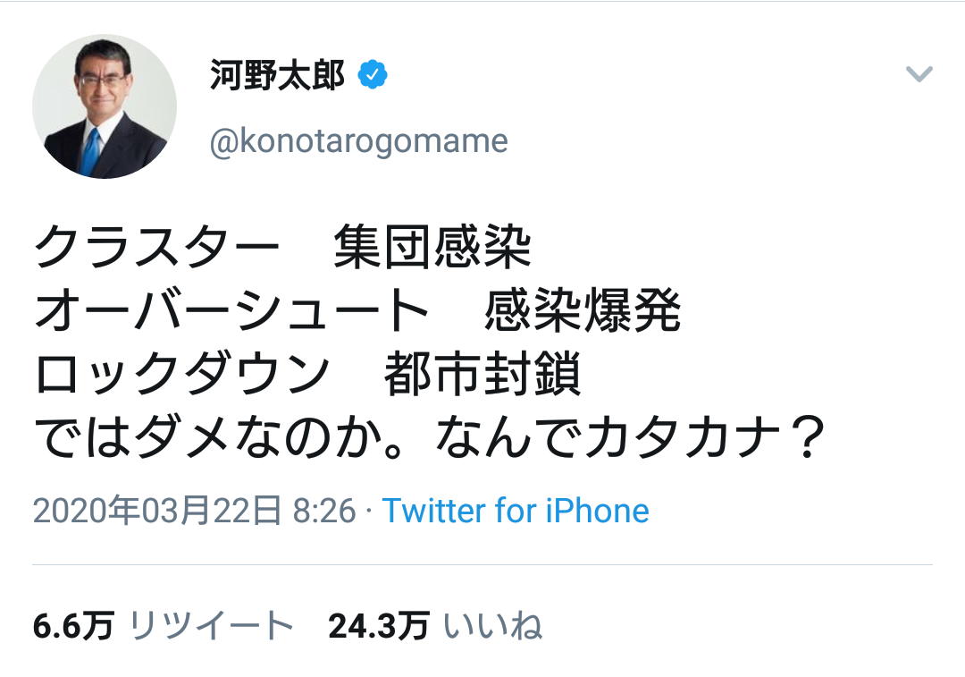Open the tweet options chevron menu
965x677 pixels.
919,74
